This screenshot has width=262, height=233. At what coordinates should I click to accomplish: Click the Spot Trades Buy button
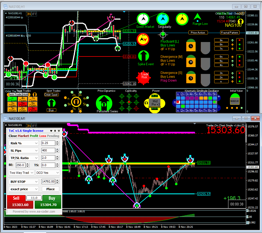[x=51, y=110]
